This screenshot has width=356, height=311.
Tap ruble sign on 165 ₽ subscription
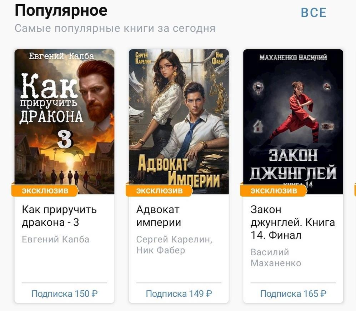pyautogui.click(x=323, y=294)
